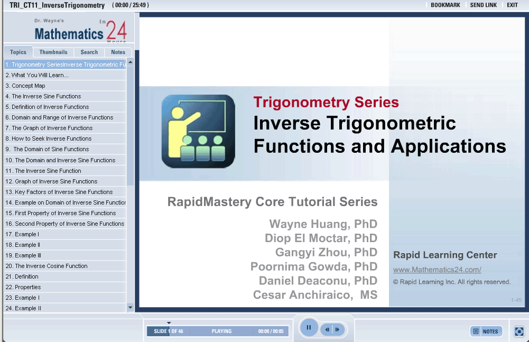This screenshot has height=342, width=529.
Task: Select topic What You Will Learn
Action: click(x=65, y=75)
